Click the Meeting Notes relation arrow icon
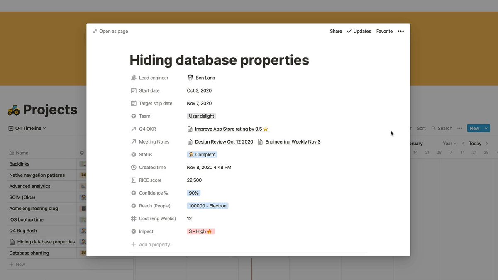498x280 pixels. [134, 142]
